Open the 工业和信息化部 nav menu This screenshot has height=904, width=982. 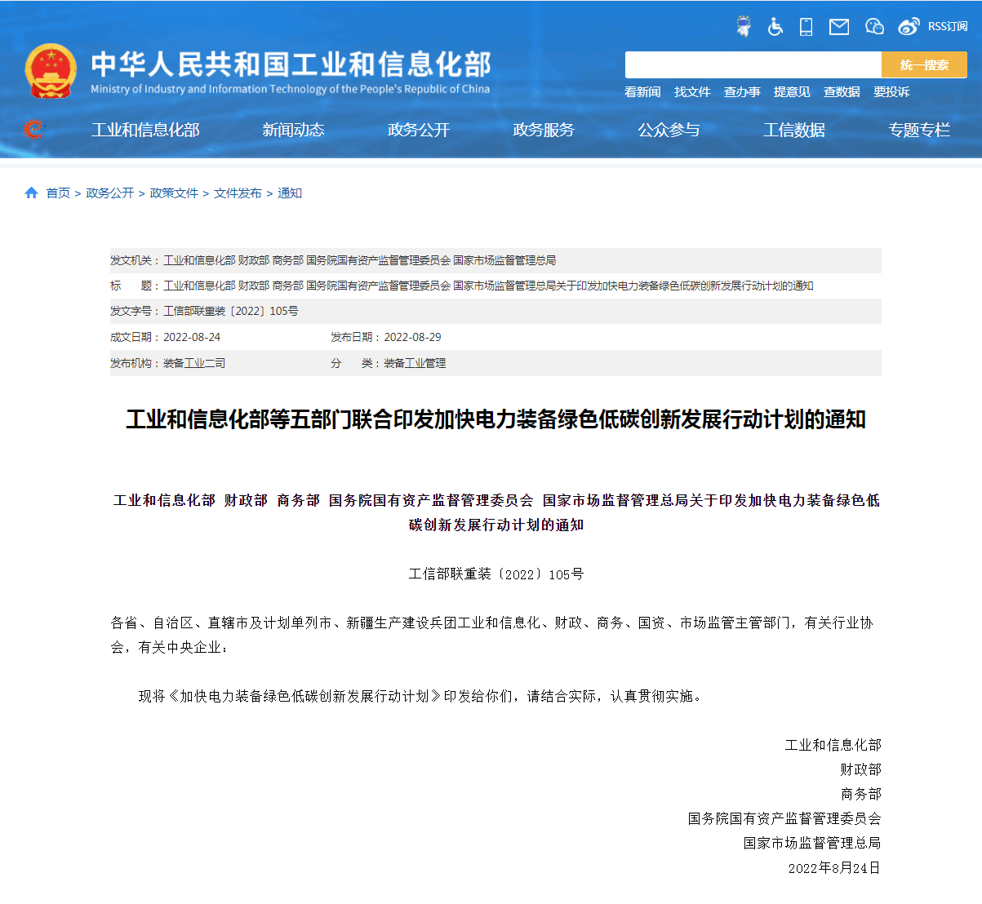click(145, 130)
